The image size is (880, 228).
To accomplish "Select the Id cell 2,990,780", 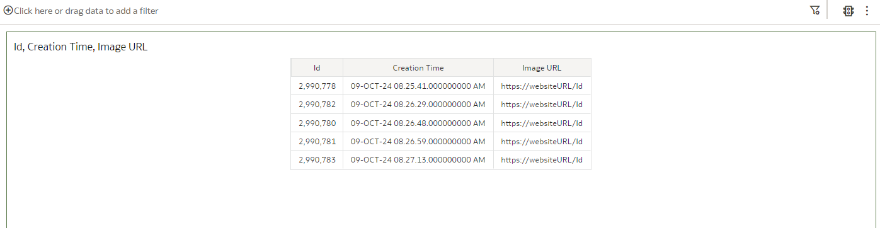I will click(317, 123).
